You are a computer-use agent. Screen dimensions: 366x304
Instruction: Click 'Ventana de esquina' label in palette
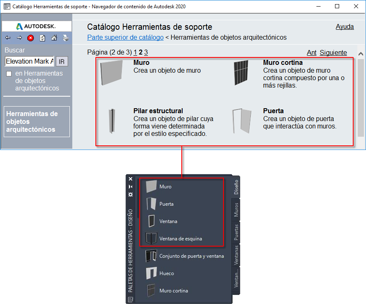[181, 239]
